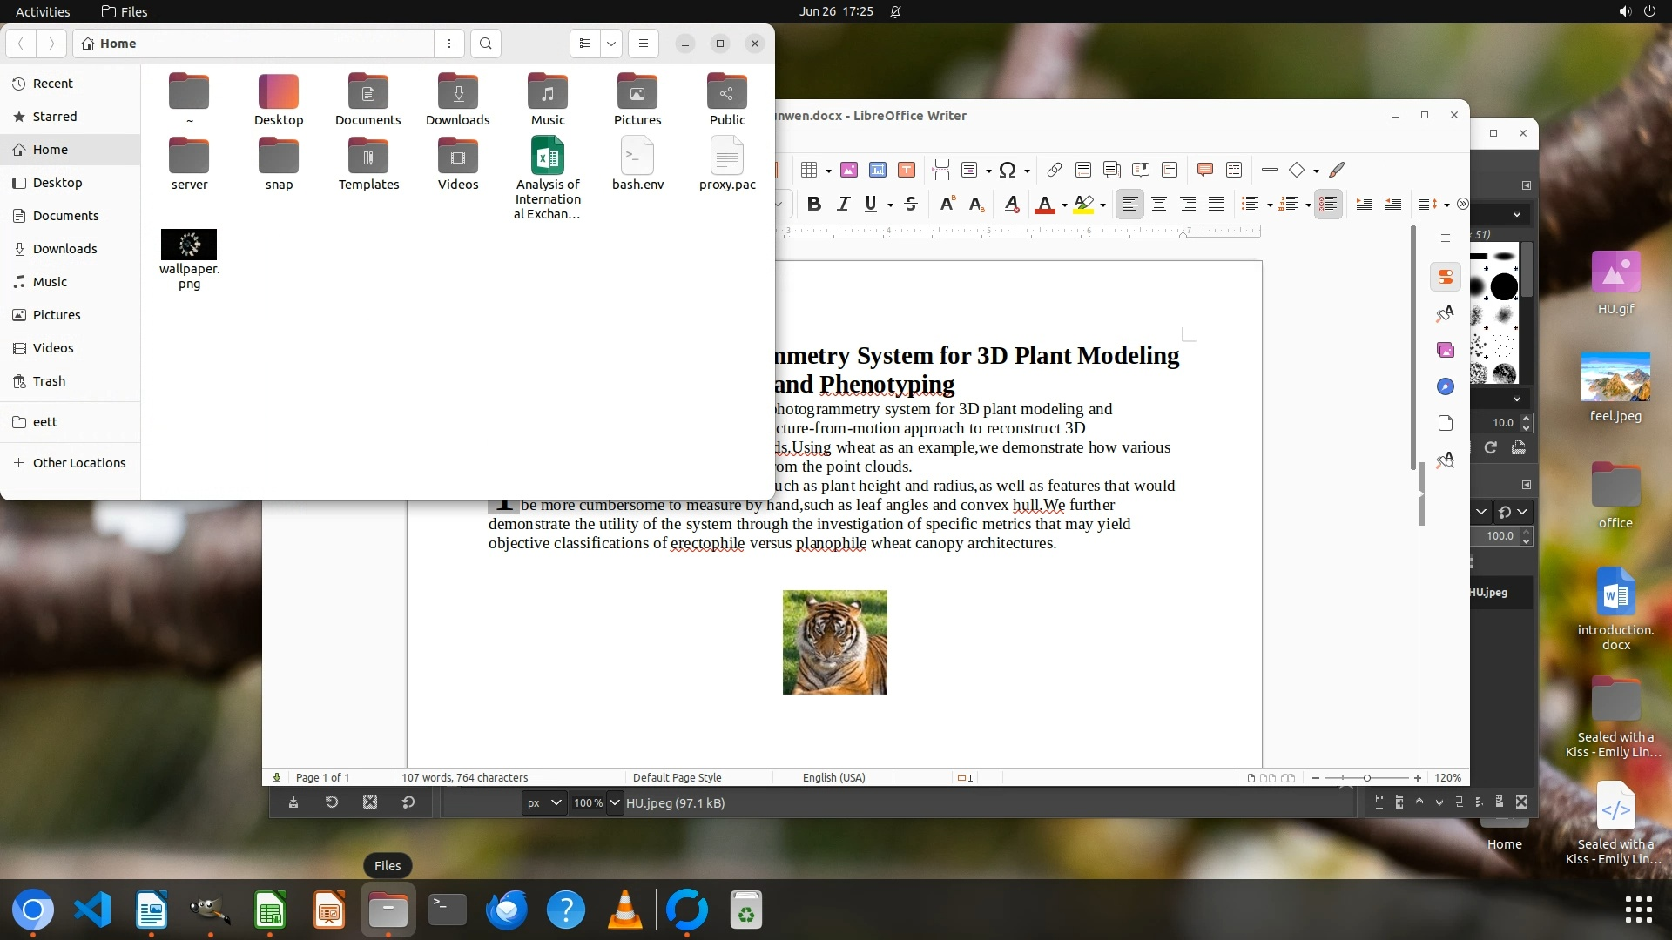Click the tiger image in document
Screen dimensions: 1672x940
coord(834,642)
